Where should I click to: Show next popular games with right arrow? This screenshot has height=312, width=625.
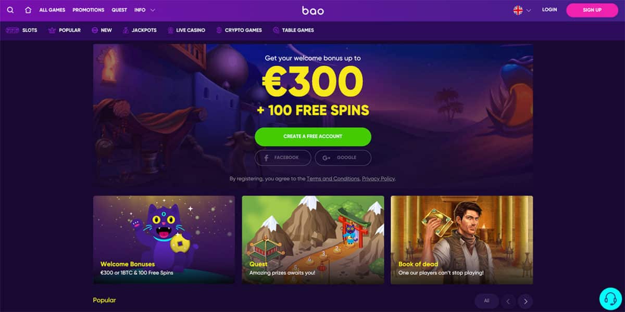526,301
